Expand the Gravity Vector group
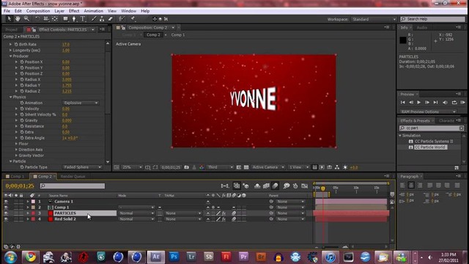The width and height of the screenshot is (469, 264). point(16,155)
